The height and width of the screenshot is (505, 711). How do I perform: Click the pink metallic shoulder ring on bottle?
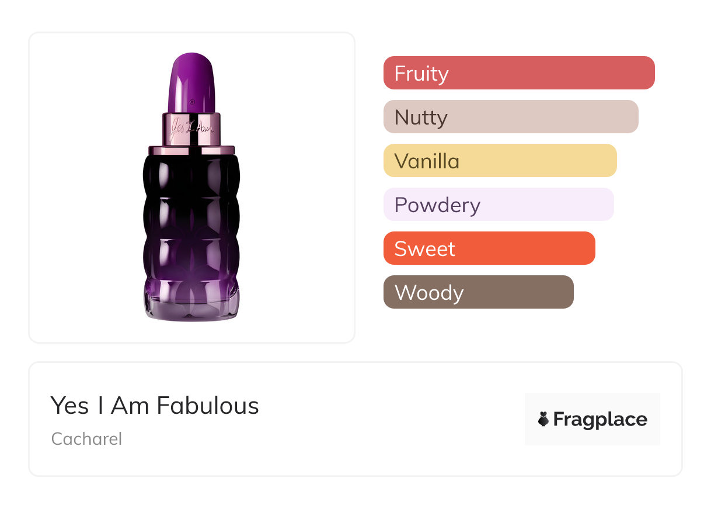(x=191, y=150)
